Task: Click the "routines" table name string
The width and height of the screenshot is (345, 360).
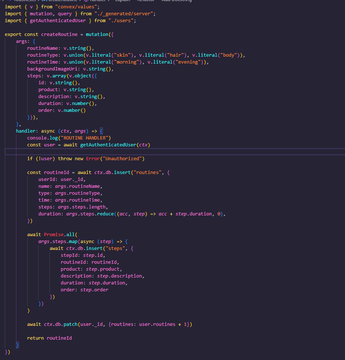Action: coord(148,173)
